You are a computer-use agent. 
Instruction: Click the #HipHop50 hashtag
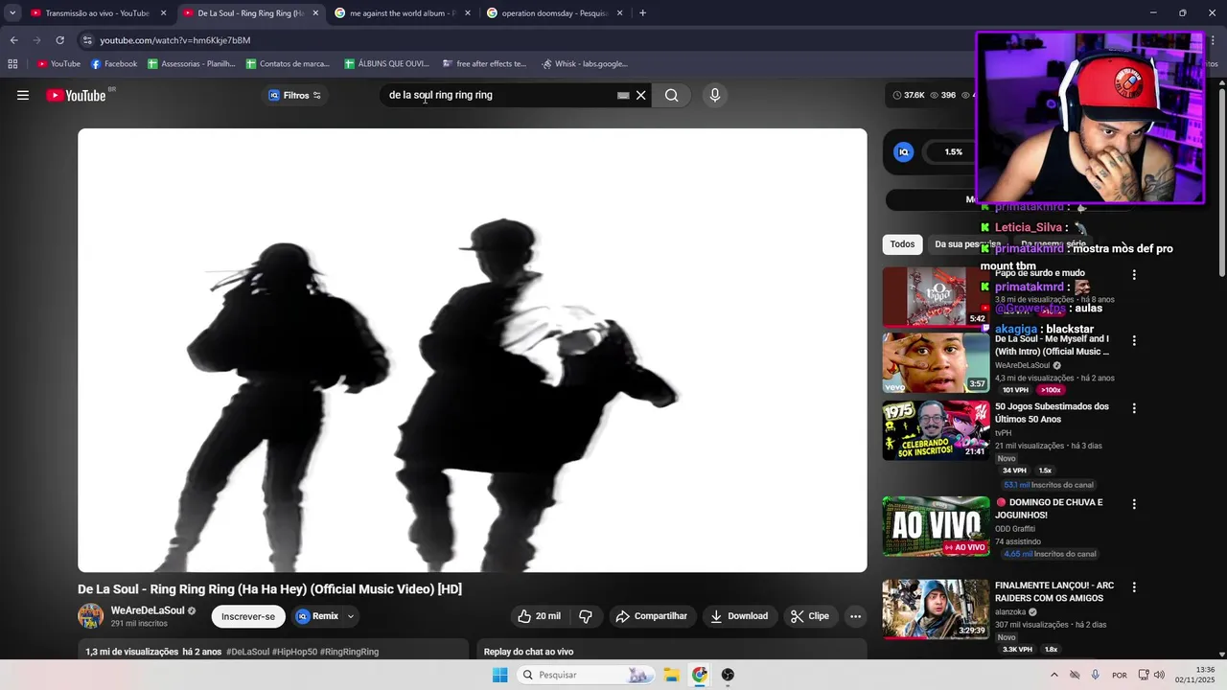294,652
